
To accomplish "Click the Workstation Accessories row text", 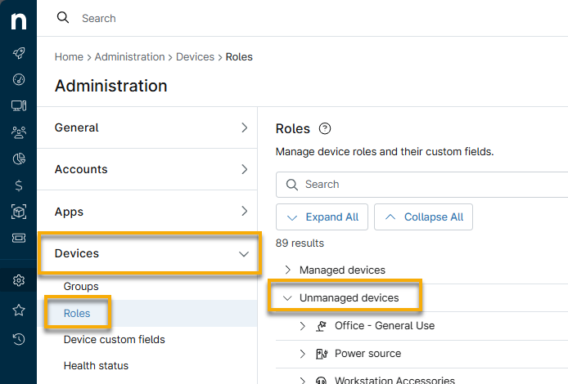I will [x=394, y=380].
